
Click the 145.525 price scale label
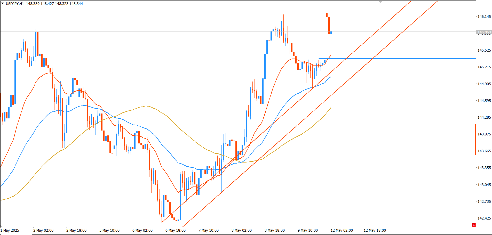click(484, 50)
